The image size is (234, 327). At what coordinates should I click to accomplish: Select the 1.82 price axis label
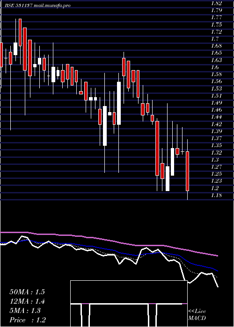point(216,3)
